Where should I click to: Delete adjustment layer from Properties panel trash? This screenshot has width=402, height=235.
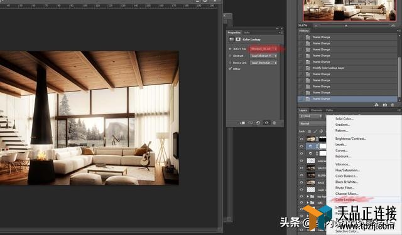(274, 123)
